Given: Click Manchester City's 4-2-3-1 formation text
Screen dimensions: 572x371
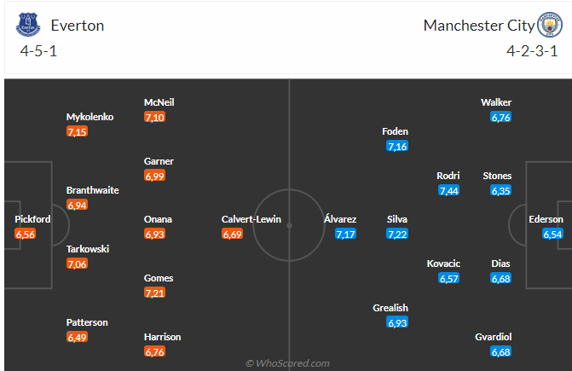Looking at the screenshot, I should click(532, 51).
